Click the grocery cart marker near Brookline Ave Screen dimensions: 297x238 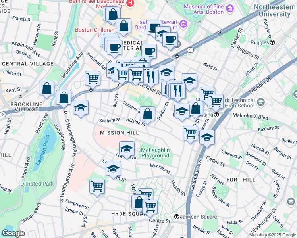coord(93,79)
